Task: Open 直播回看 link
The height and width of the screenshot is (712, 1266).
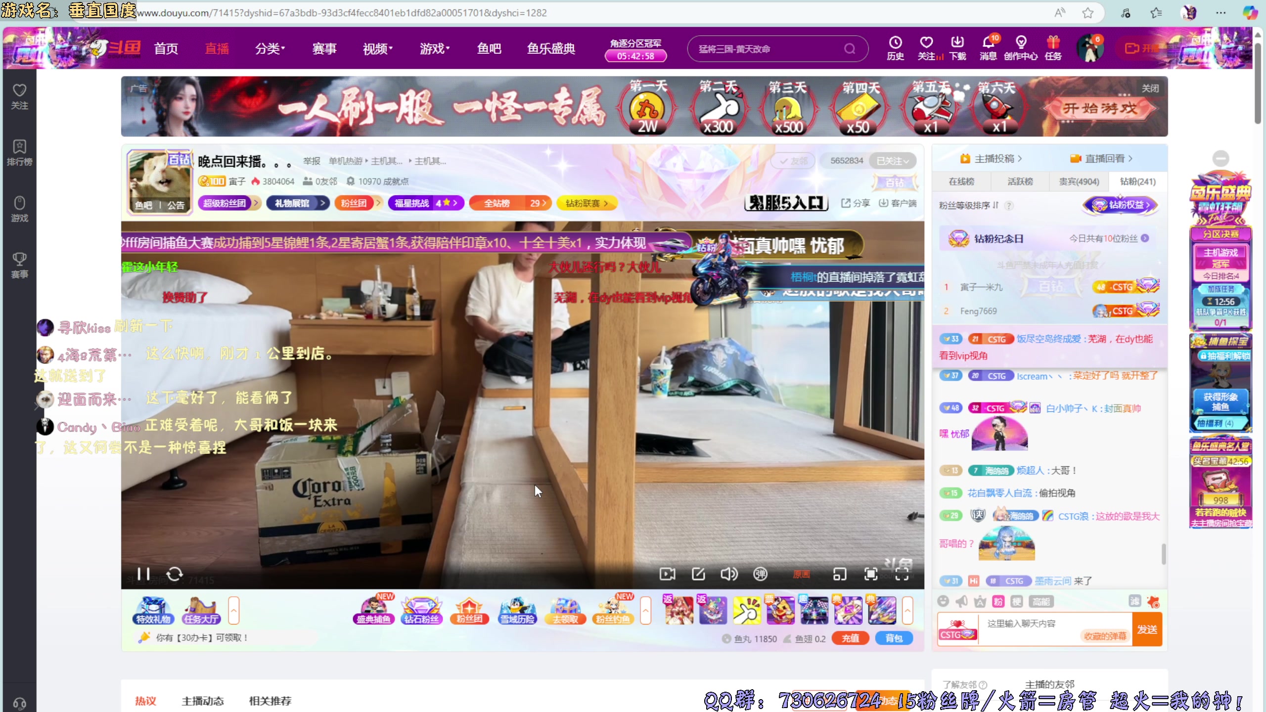Action: click(1101, 159)
